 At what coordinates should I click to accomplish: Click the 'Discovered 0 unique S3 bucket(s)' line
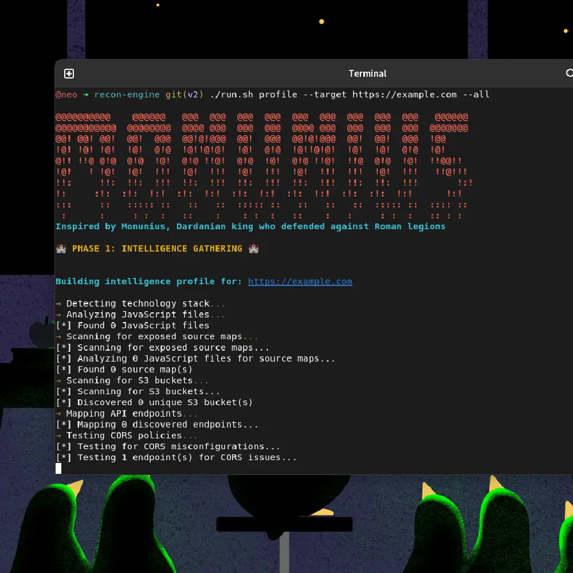pyautogui.click(x=154, y=402)
